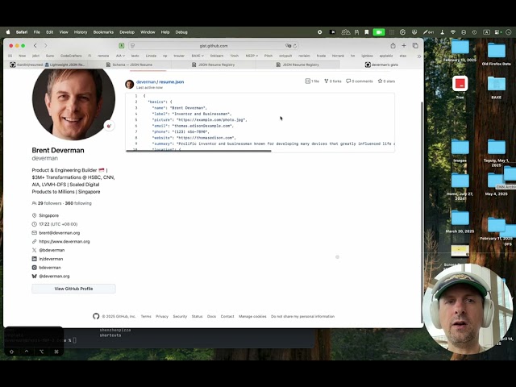Click green camera recording icon in menu bar
Viewport: 516px width, 387px height.
tap(379, 32)
